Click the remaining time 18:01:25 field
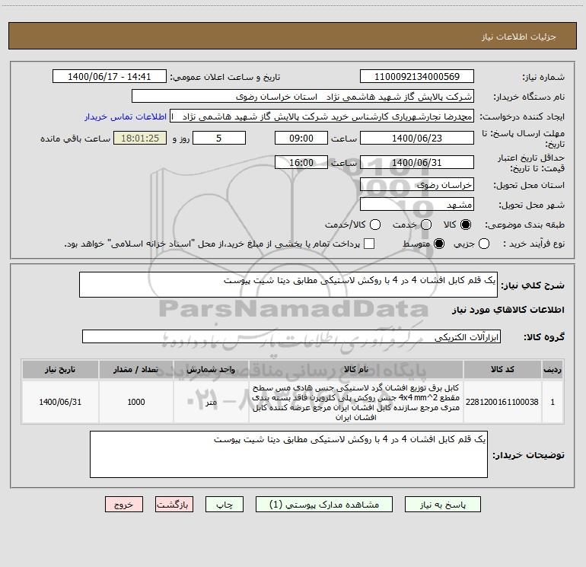This screenshot has height=567, width=586. pyautogui.click(x=140, y=138)
